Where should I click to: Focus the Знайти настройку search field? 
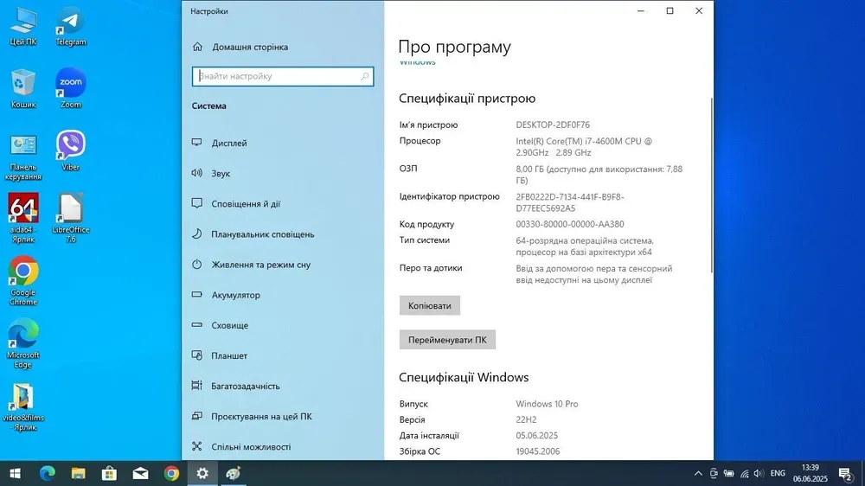[x=277, y=76]
